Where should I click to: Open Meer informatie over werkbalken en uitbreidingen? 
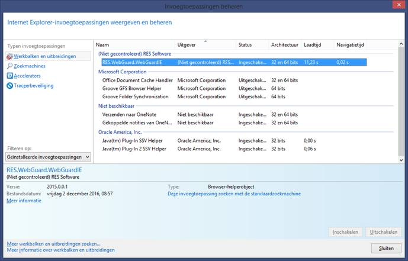(x=60, y=250)
